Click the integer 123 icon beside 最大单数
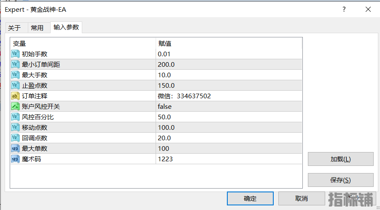The height and width of the screenshot is (210, 380). 15,148
